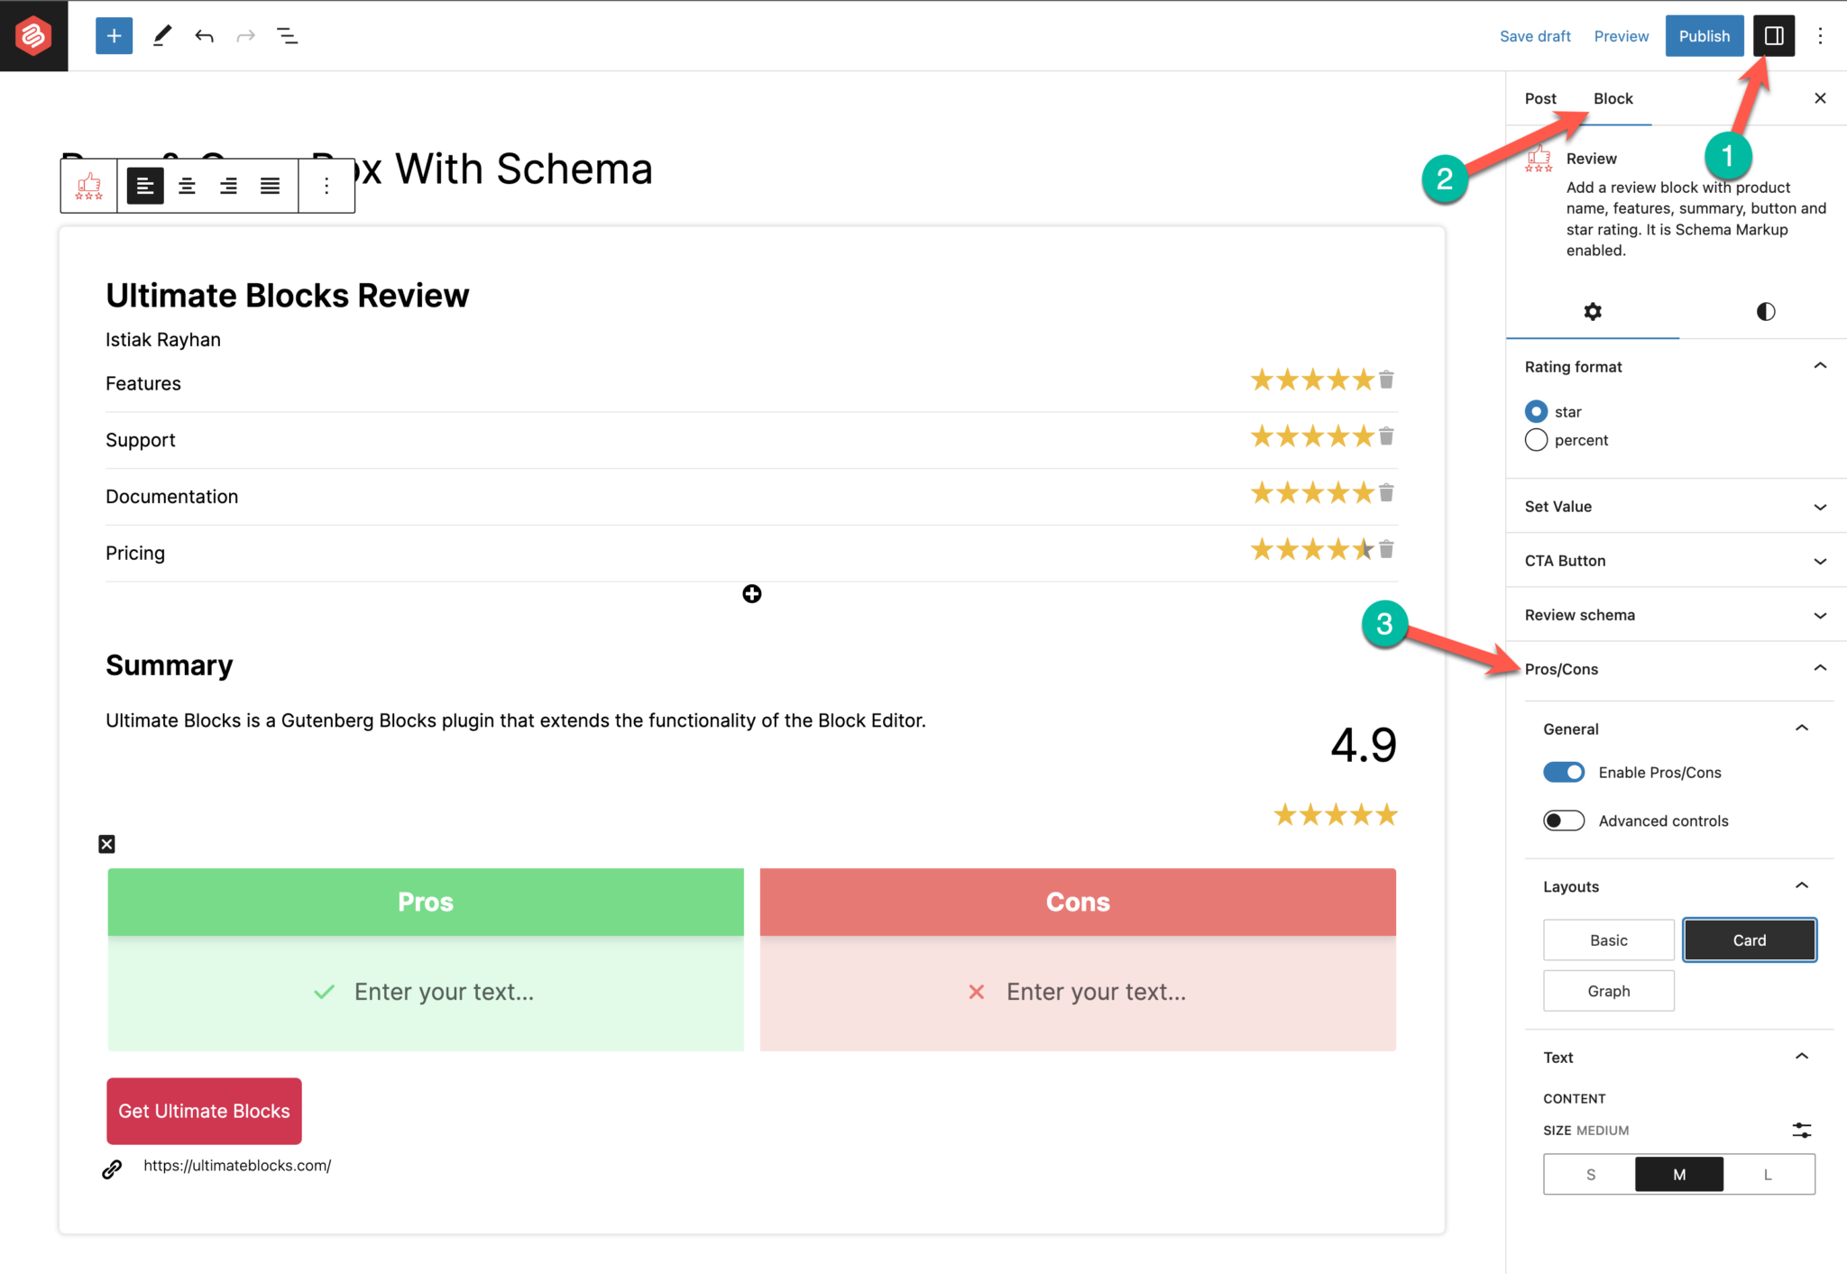1847x1274 pixels.
Task: Click the Get Ultimate Blocks button
Action: [204, 1111]
